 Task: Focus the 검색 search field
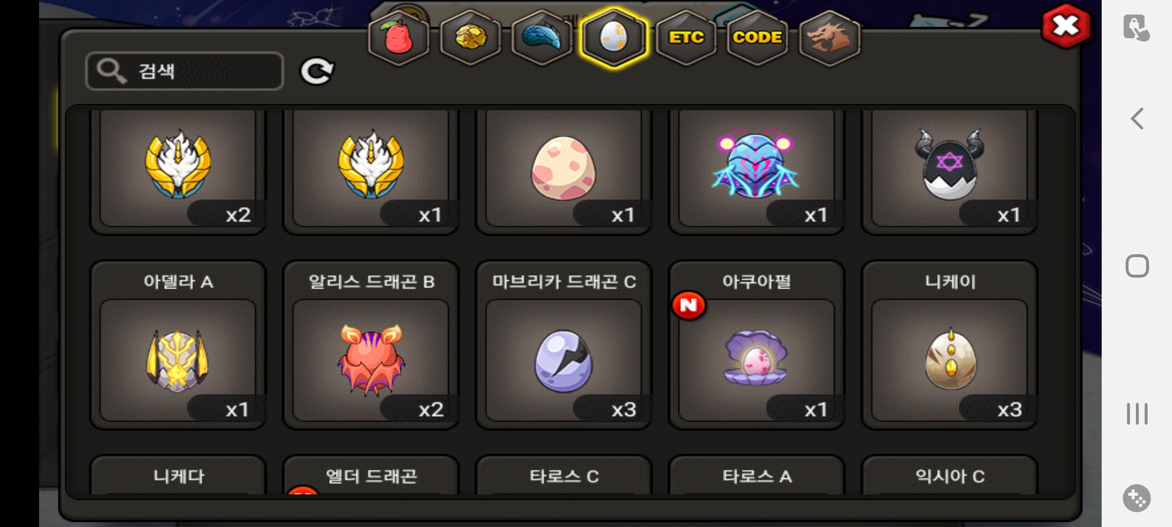click(x=185, y=71)
